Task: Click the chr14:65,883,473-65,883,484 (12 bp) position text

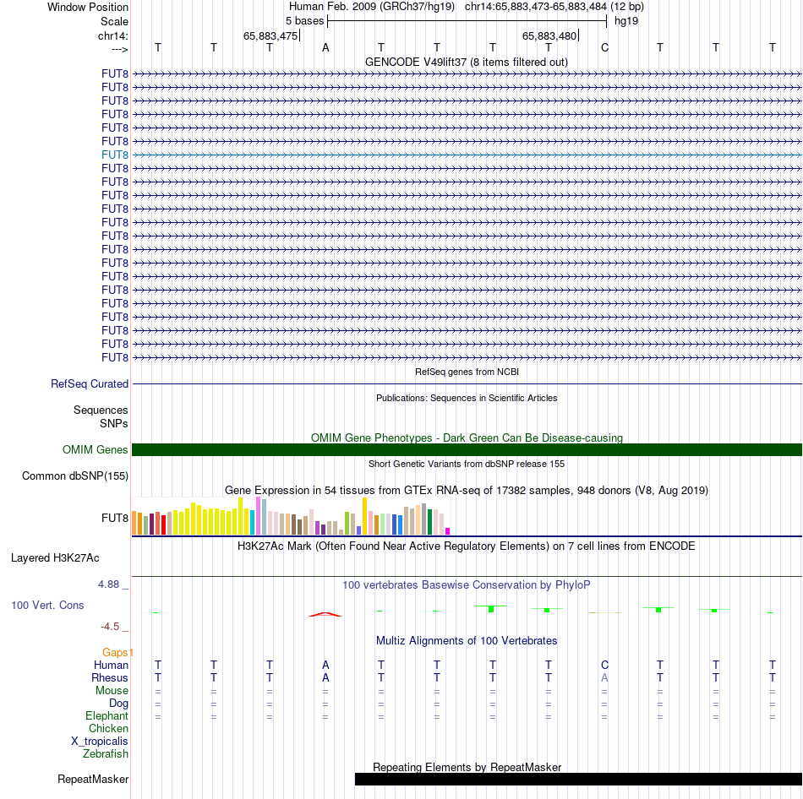Action: click(x=554, y=7)
